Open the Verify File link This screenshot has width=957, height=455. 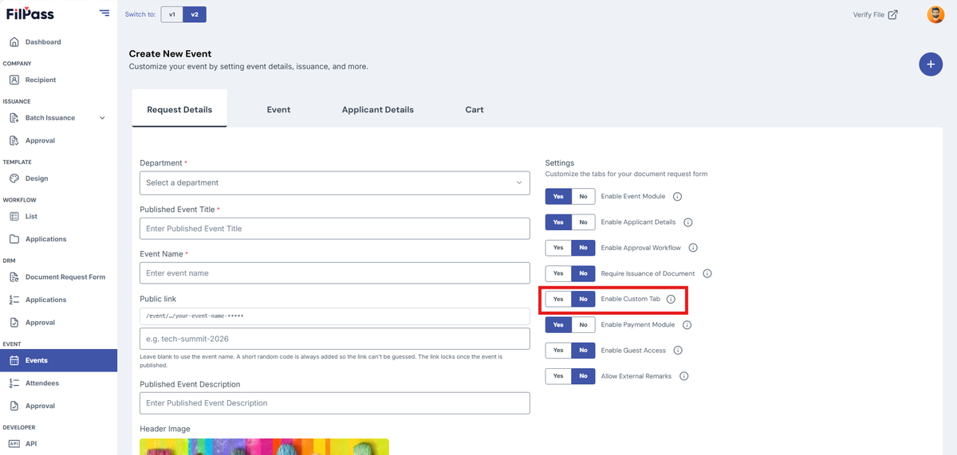tap(875, 14)
